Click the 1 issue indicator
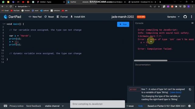The height and width of the screenshot is (109, 195). click(x=130, y=106)
